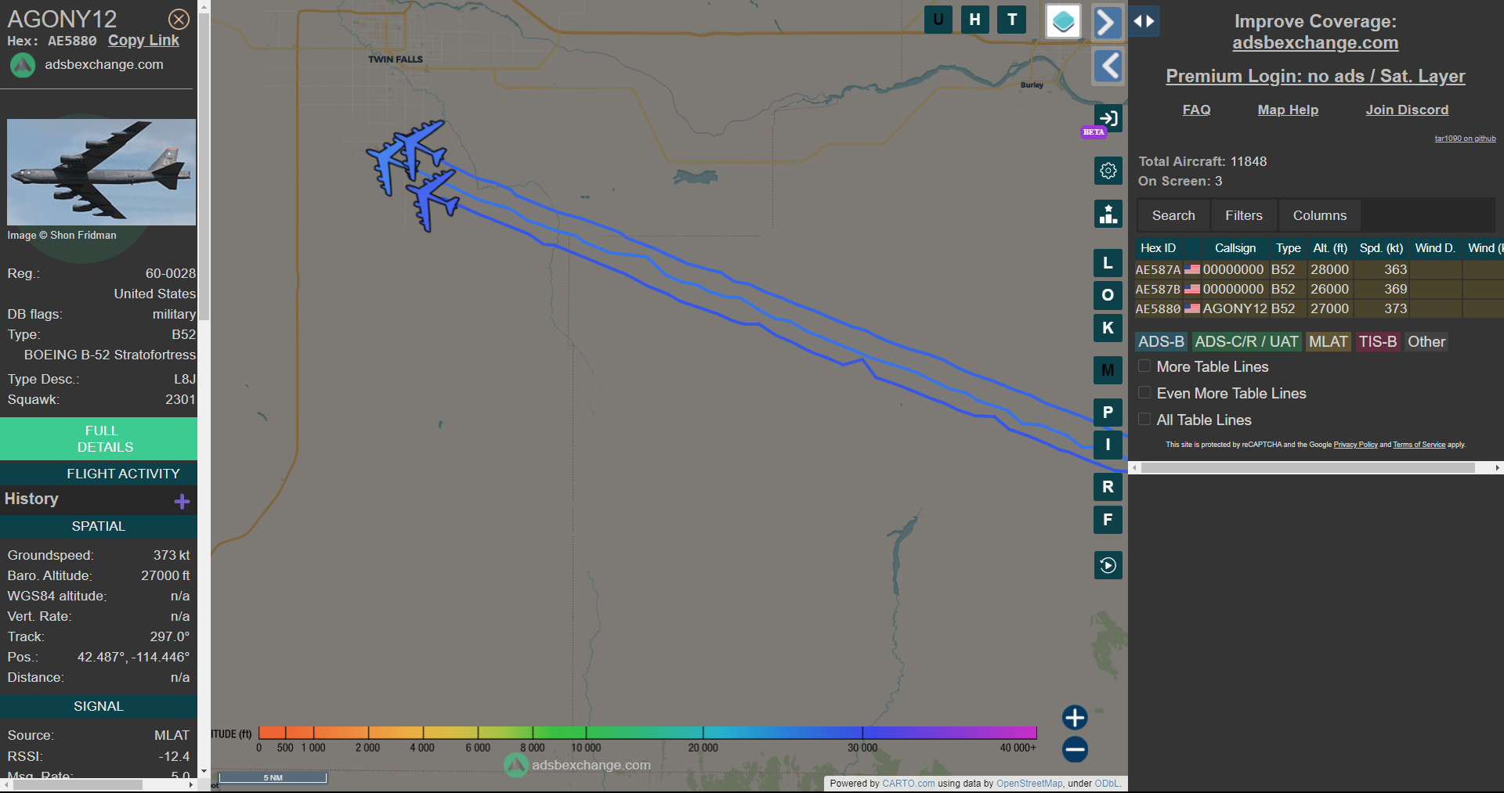Toggle the K map button
This screenshot has width=1504, height=793.
pos(1108,328)
